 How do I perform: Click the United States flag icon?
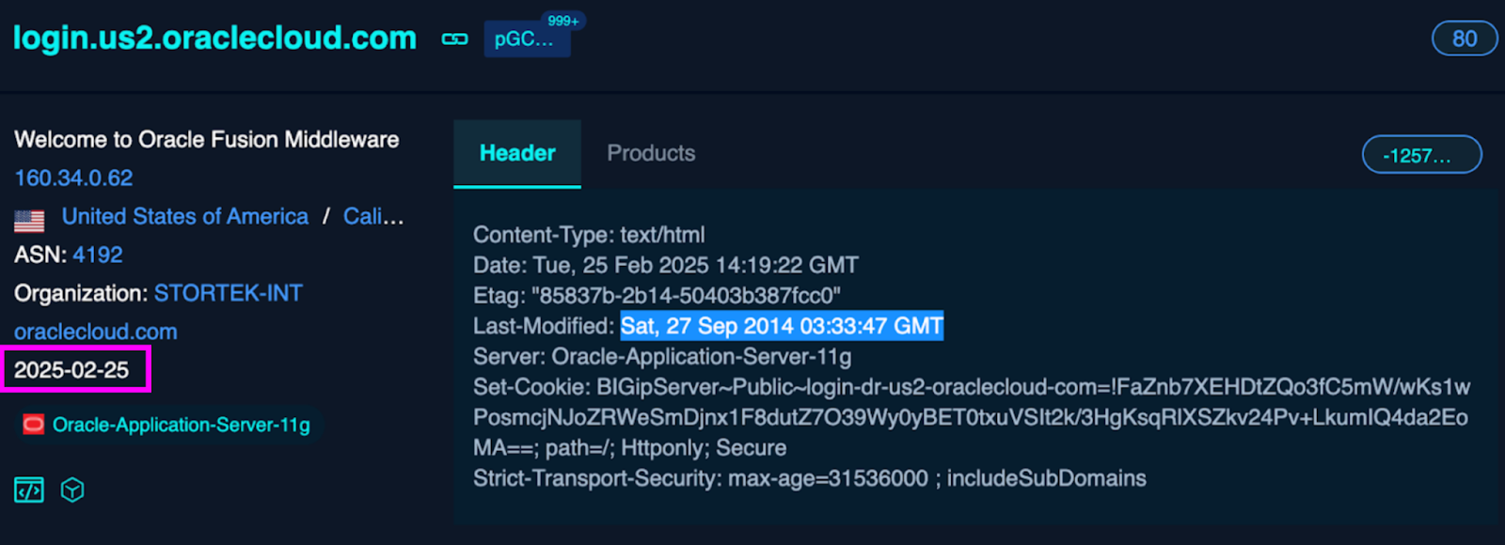pos(29,221)
